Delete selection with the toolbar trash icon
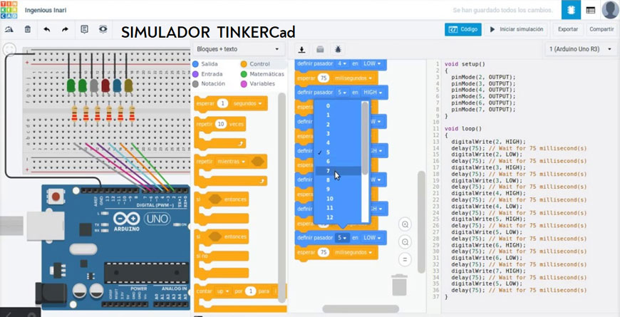The image size is (620, 317). (x=28, y=29)
